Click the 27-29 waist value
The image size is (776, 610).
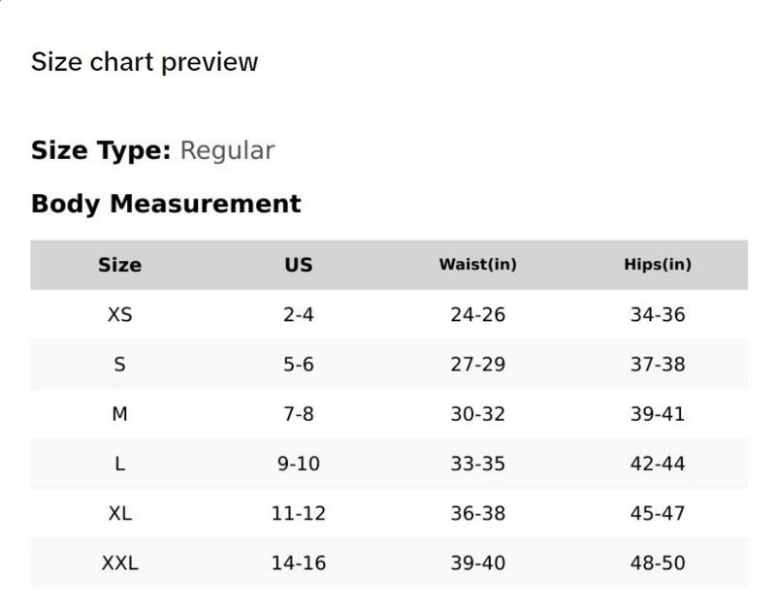pos(477,365)
